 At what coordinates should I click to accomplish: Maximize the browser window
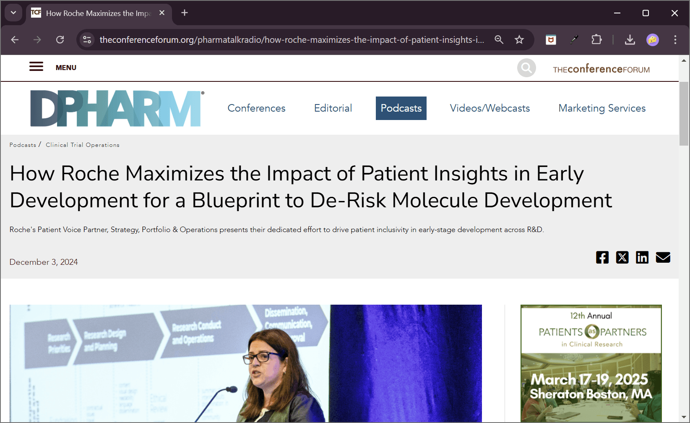[646, 13]
